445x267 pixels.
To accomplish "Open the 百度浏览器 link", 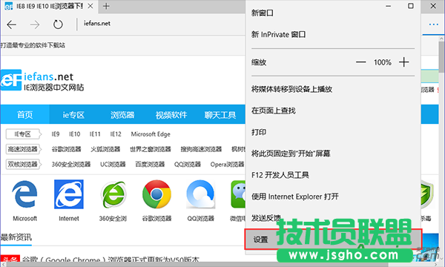I will point(150,165).
